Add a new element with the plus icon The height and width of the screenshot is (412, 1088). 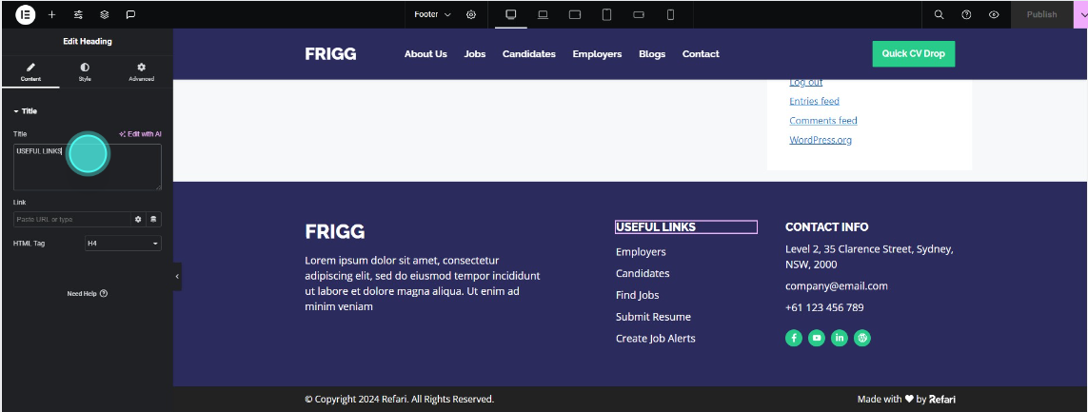[51, 14]
